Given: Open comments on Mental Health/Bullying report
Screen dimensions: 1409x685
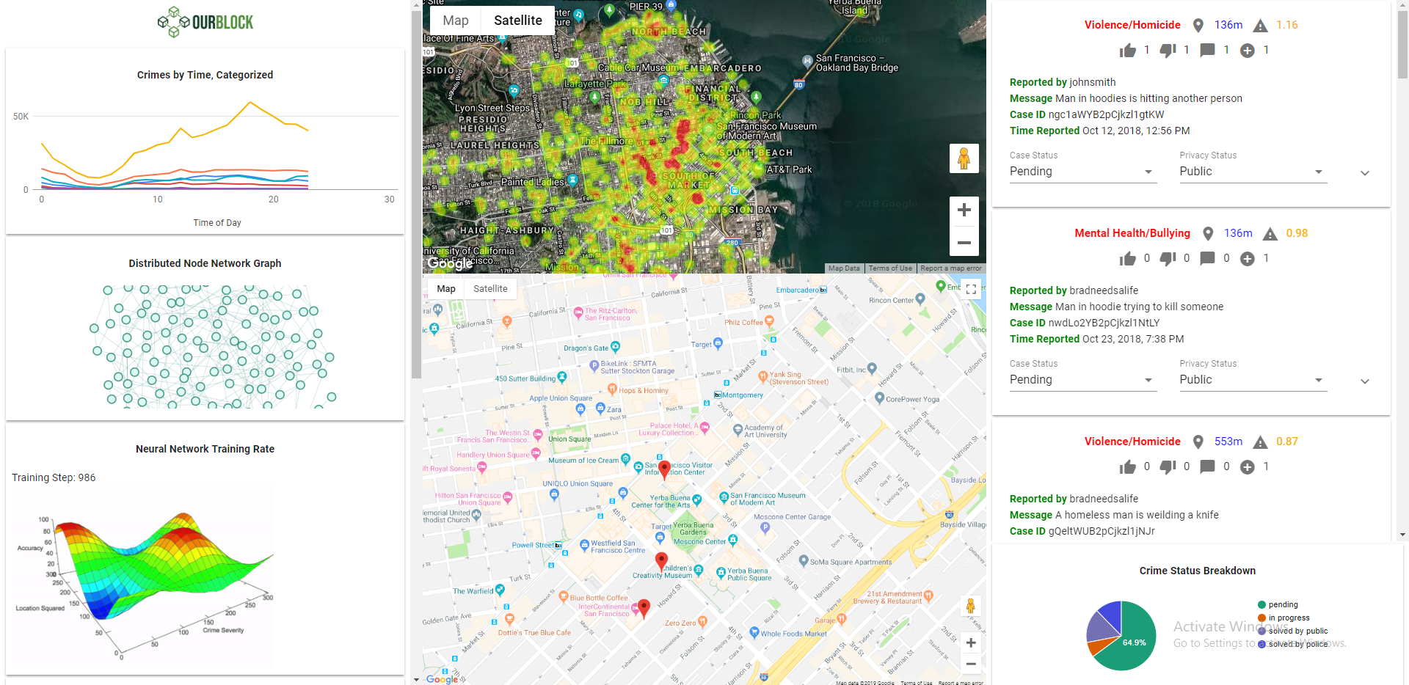Looking at the screenshot, I should [1207, 258].
